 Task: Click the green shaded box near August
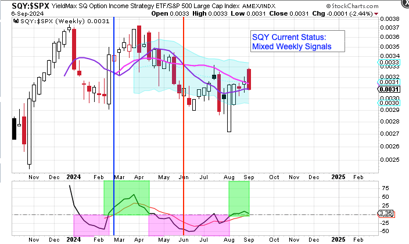[x=239, y=197]
